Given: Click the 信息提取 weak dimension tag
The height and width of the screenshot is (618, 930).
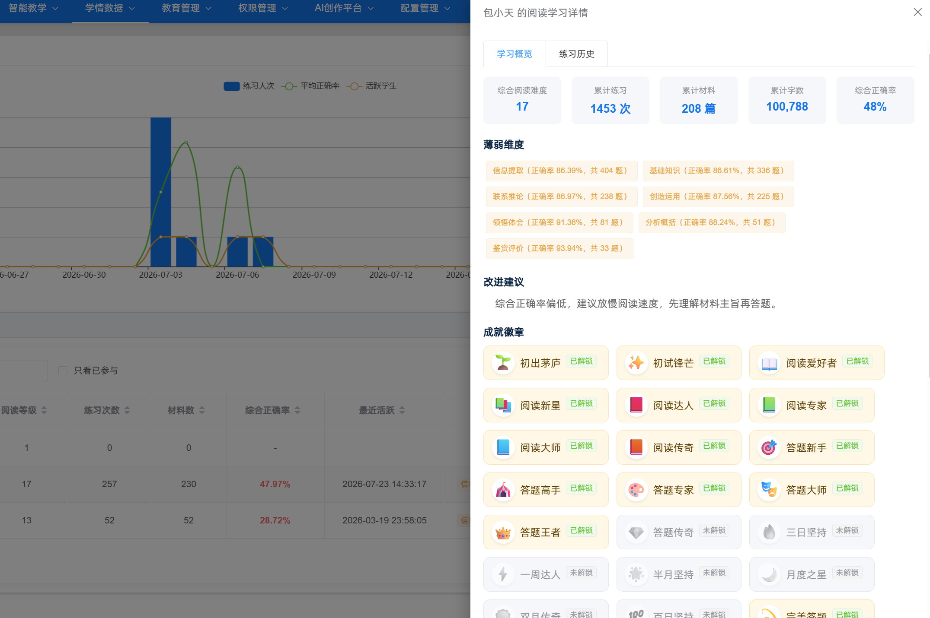Looking at the screenshot, I should [562, 171].
